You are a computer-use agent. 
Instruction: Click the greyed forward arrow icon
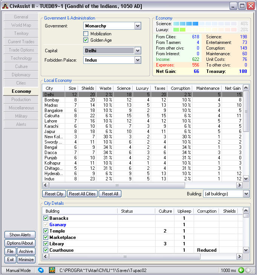pos(248,270)
